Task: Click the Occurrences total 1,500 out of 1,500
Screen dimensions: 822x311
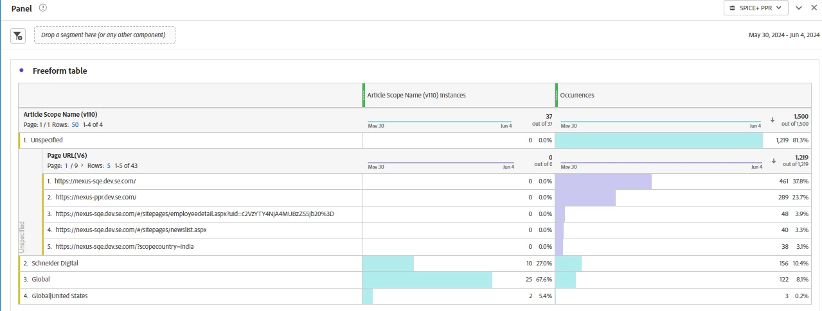Action: tap(795, 120)
